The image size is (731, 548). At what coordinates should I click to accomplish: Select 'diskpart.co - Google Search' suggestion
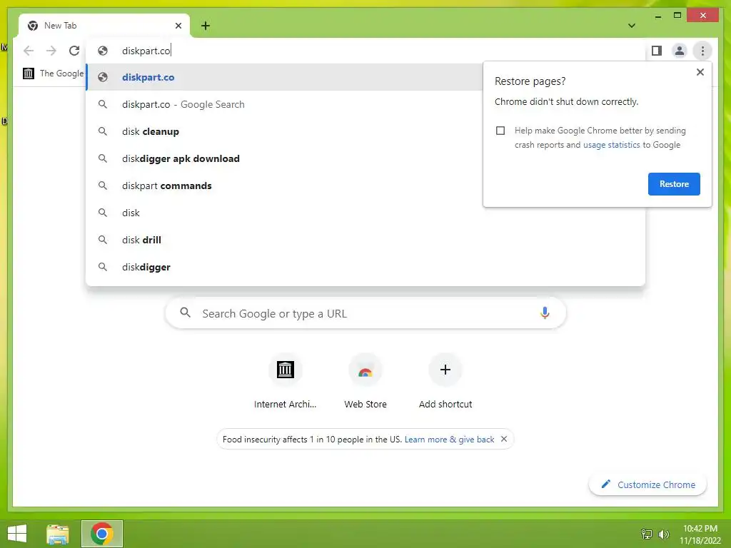click(284, 104)
